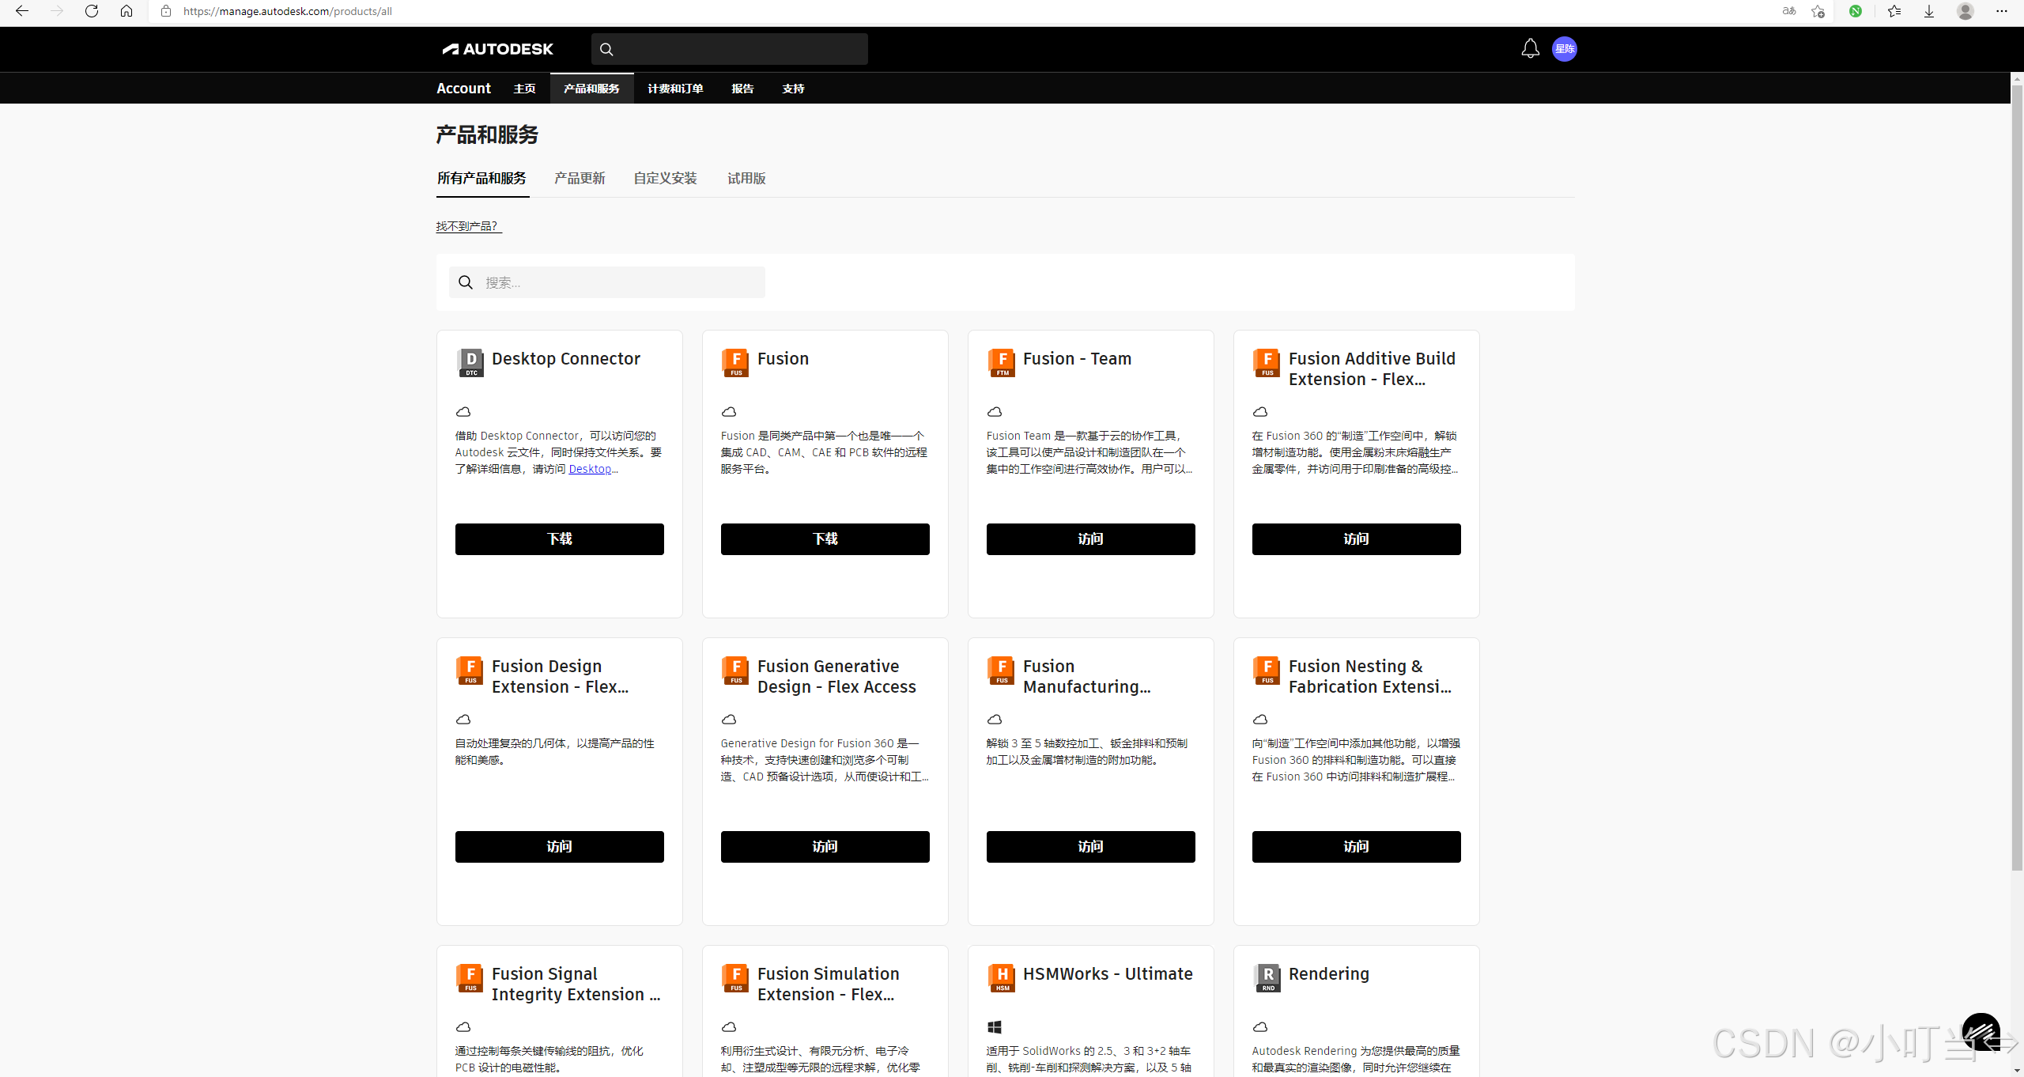Switch to the 产品更新 tab

(580, 179)
